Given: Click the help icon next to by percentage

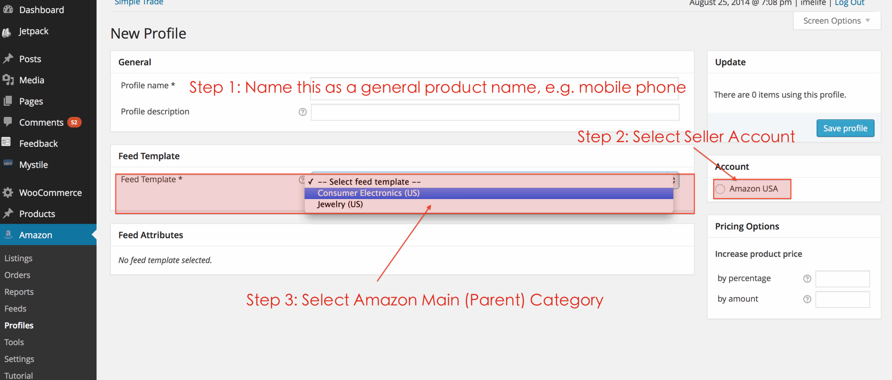Looking at the screenshot, I should click(807, 279).
